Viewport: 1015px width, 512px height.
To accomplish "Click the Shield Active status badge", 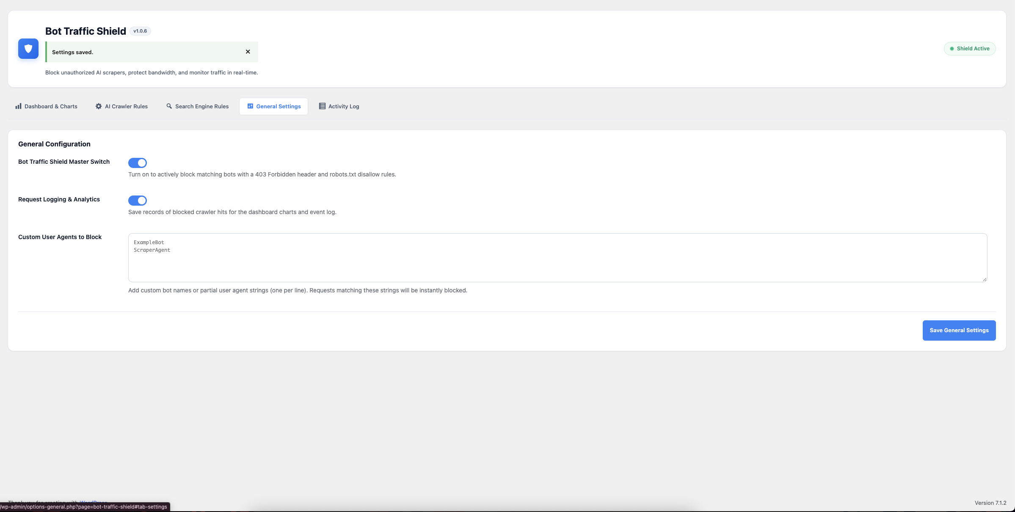I will (x=970, y=49).
